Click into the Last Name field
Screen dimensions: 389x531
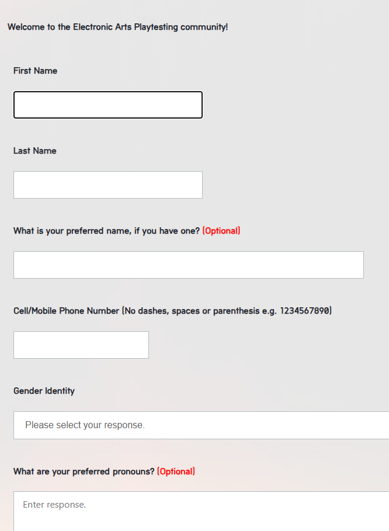pos(108,185)
